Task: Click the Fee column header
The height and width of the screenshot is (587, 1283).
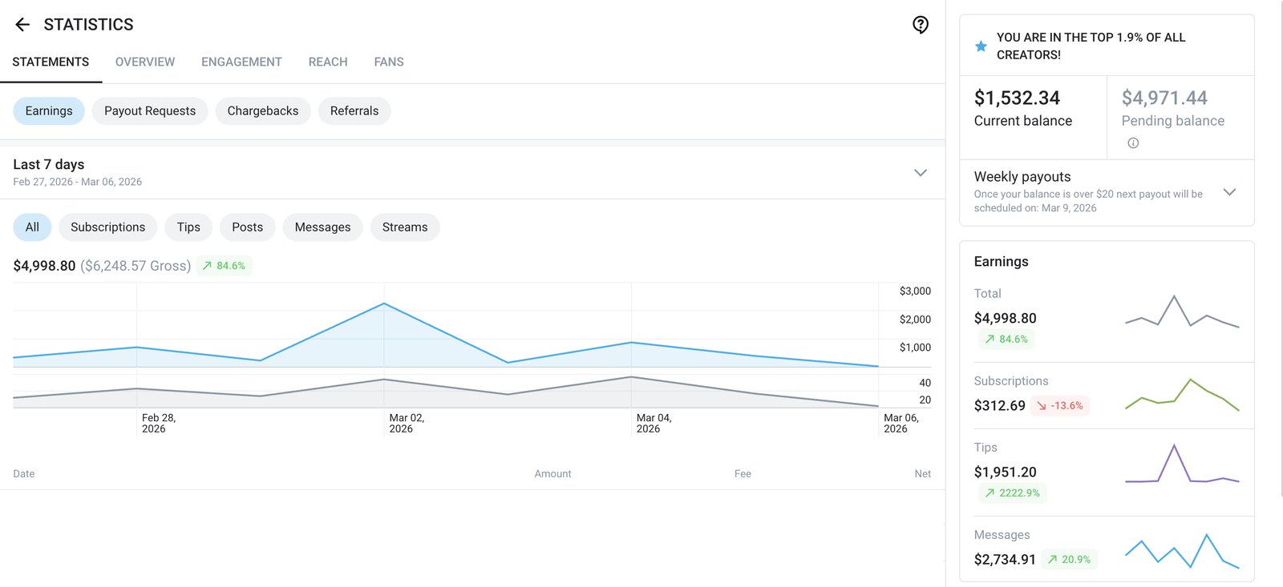Action: click(743, 474)
